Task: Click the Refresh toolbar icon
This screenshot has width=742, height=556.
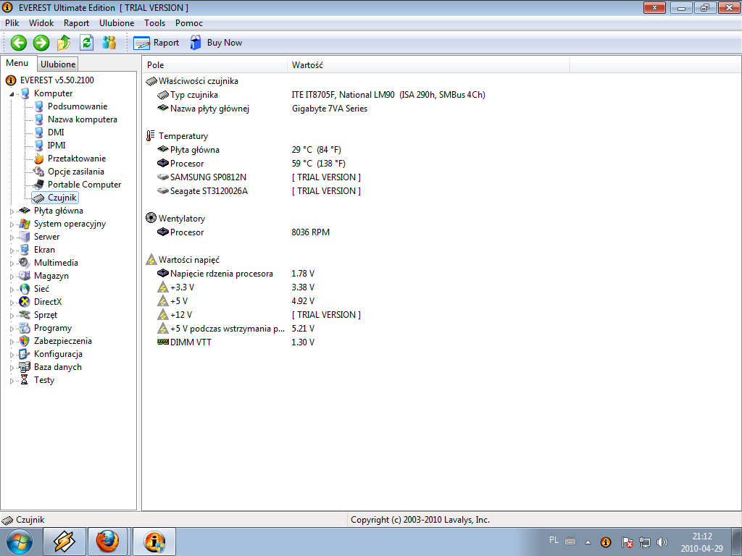Action: [x=86, y=43]
